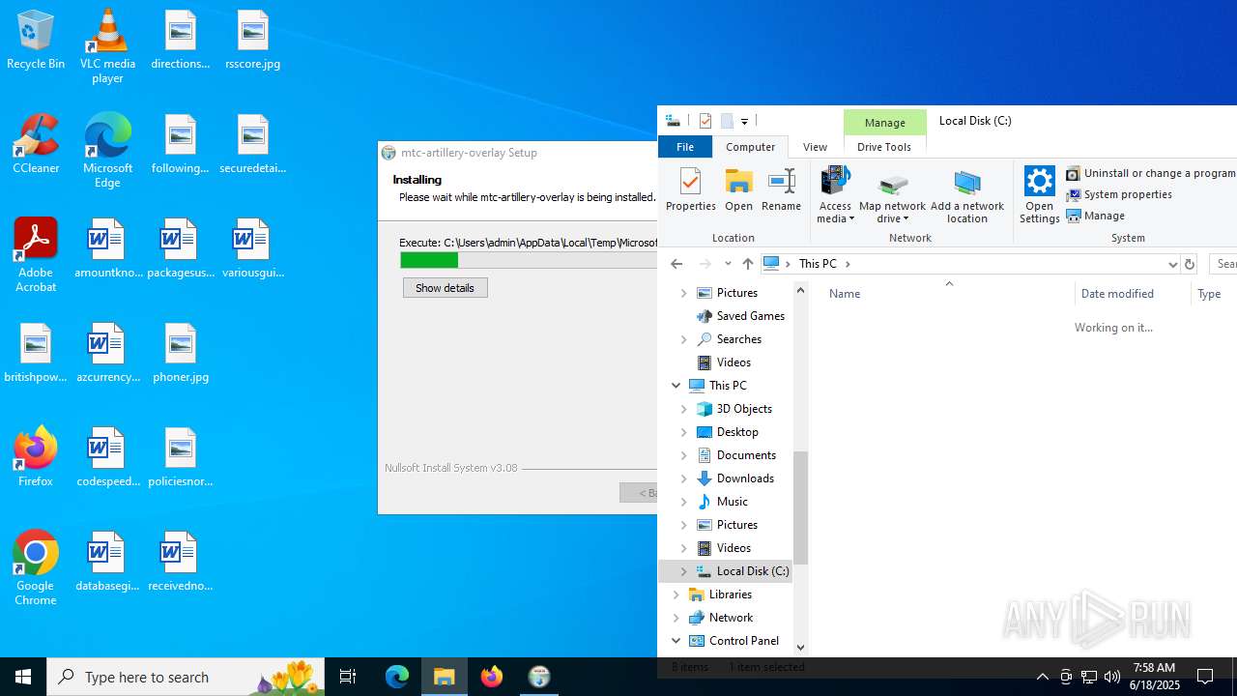
Task: Expand Libraries tree node
Action: point(676,594)
